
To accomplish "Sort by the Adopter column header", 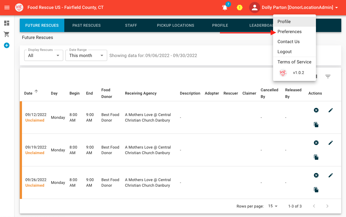I will [x=212, y=93].
